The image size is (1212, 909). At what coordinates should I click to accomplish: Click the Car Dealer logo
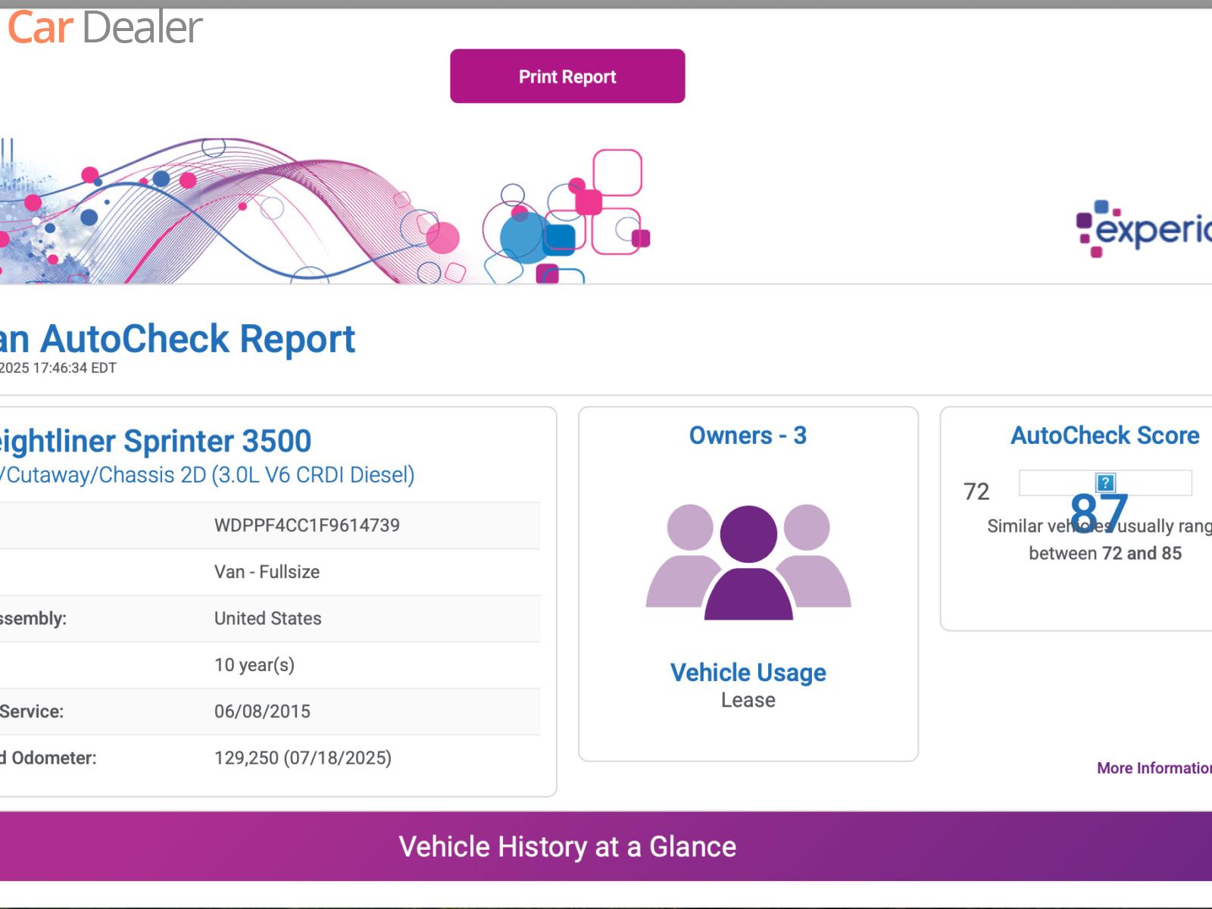(105, 27)
